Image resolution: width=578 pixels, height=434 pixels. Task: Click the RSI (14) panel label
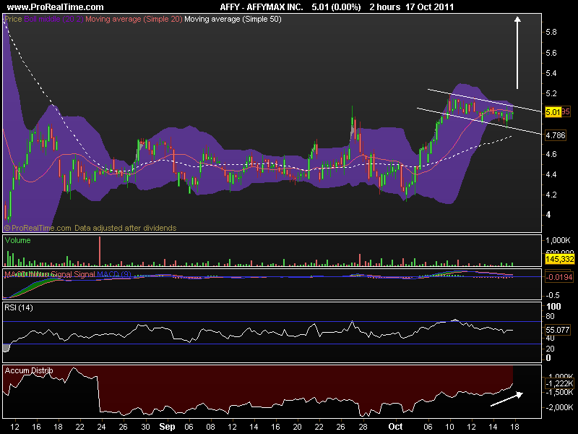click(x=19, y=307)
